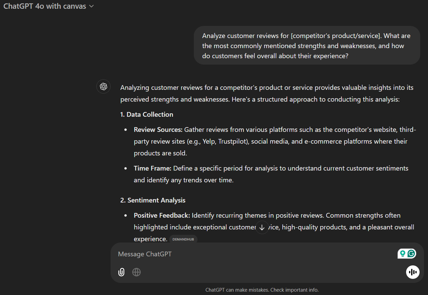This screenshot has width=428, height=295.
Task: Toggle the globe web search icon
Action: [136, 272]
